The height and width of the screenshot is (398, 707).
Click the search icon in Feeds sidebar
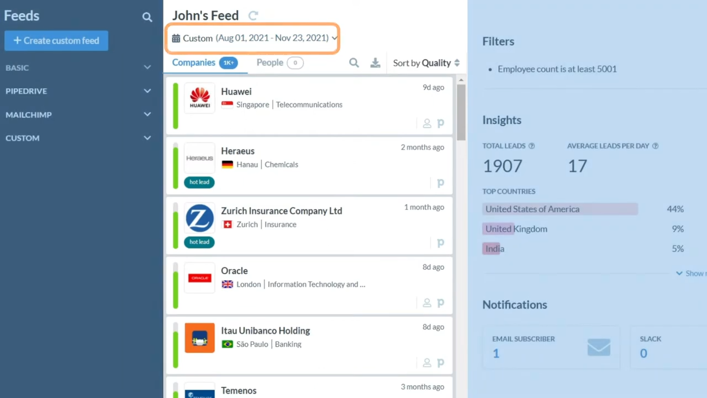[147, 17]
